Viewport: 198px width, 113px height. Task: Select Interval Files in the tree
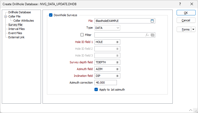click(x=16, y=29)
